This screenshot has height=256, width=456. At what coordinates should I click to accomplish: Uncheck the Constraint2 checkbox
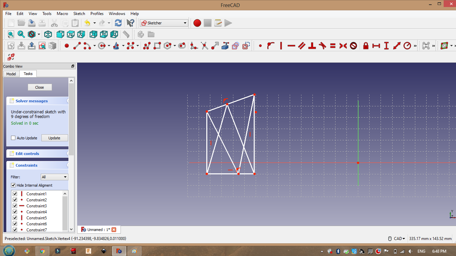click(x=15, y=200)
